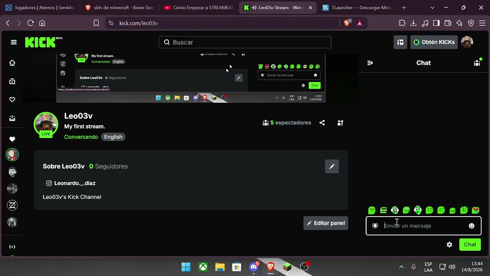Viewport: 490px width, 276px height.
Task: Click the English language tag
Action: [113, 137]
